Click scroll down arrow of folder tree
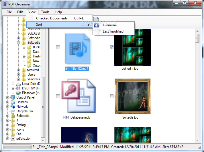The image size is (204, 152). click(x=43, y=140)
